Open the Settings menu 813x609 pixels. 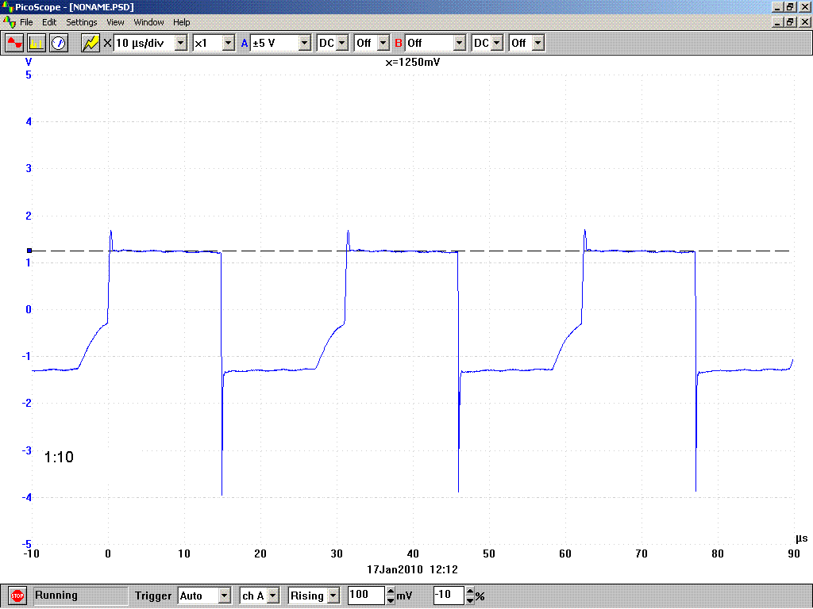pos(82,22)
